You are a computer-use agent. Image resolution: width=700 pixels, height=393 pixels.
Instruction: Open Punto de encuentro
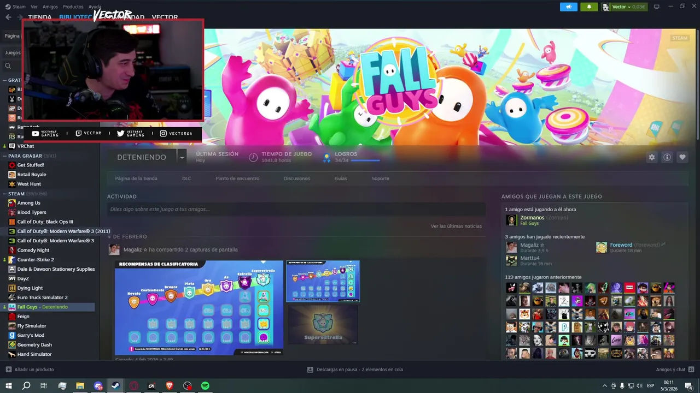pos(237,178)
